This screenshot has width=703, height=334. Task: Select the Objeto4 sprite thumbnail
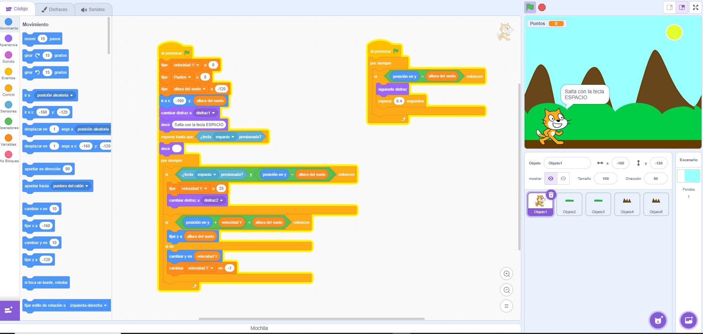point(627,204)
